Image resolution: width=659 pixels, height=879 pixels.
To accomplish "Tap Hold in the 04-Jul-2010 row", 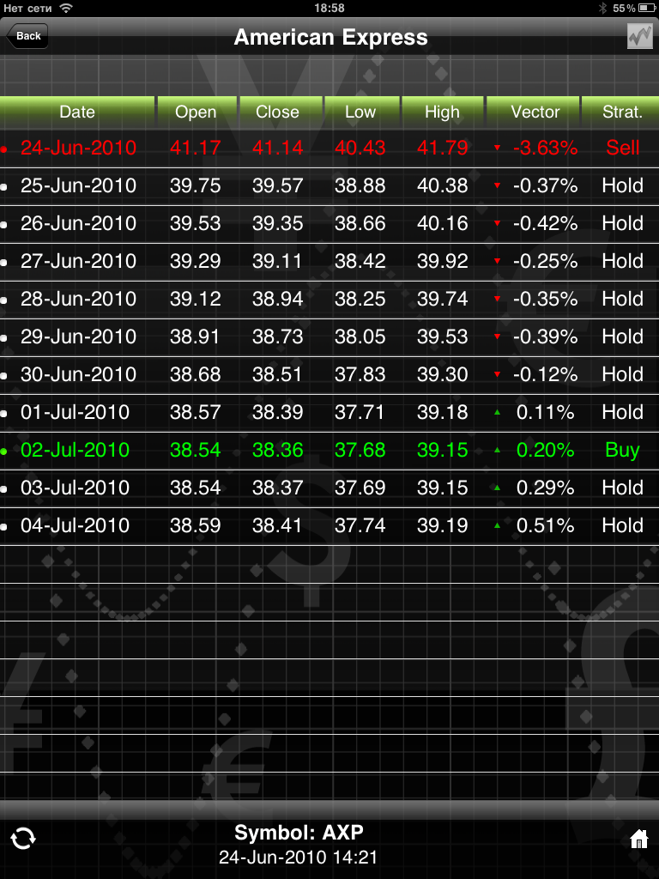I will (x=623, y=525).
